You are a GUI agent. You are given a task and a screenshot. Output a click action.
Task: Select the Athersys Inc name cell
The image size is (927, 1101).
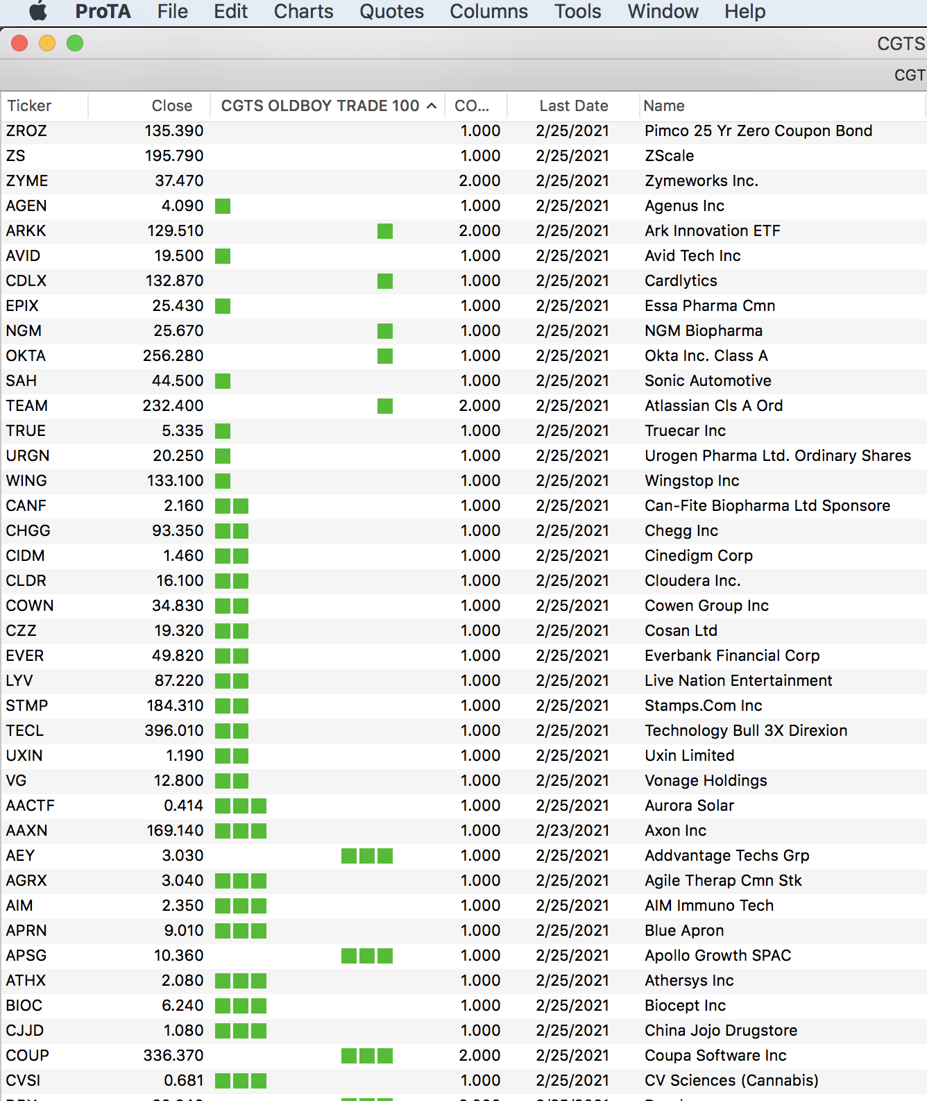[689, 980]
